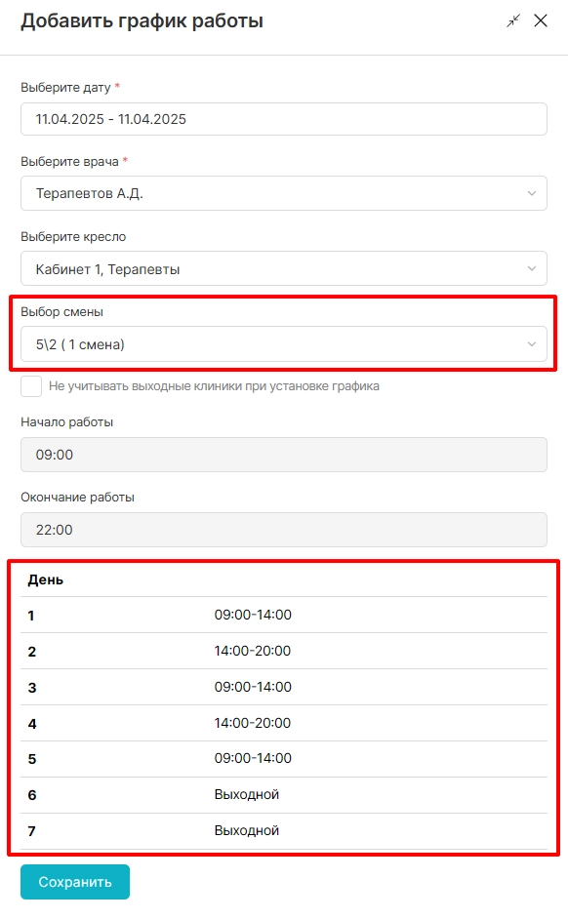Screen dimensions: 568x919
Task: Collapse the dialog with the minimize arrows icon
Action: (513, 21)
